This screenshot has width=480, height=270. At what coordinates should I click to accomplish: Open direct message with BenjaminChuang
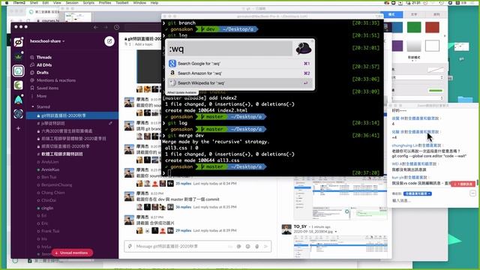(x=57, y=184)
